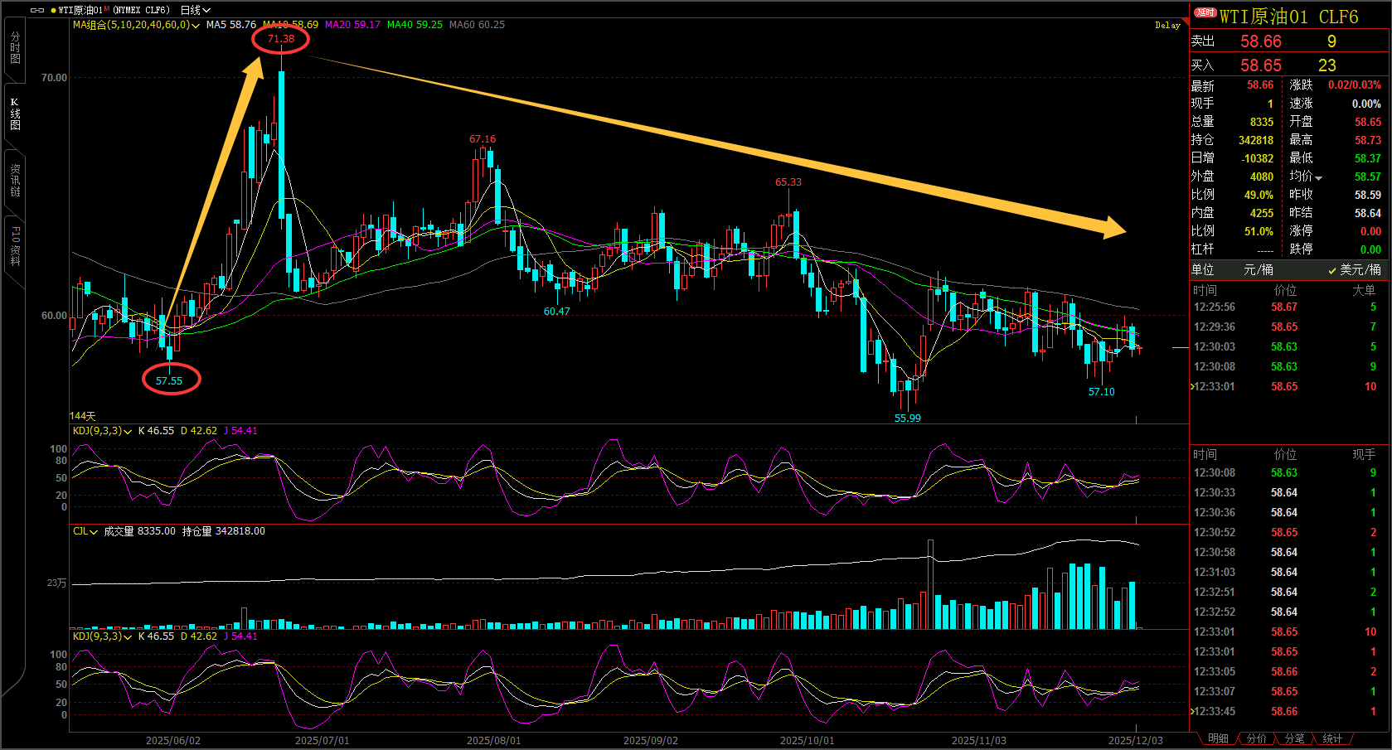The width and height of the screenshot is (1392, 750).
Task: Click the small arrow next to 均价
Action: coord(1319,178)
